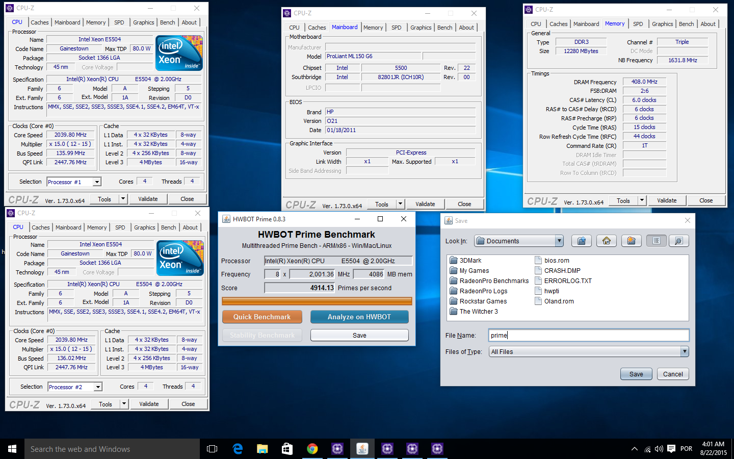Switch to CPU tab in Mainboard CPU-Z window
Viewport: 734px width, 459px height.
[294, 28]
